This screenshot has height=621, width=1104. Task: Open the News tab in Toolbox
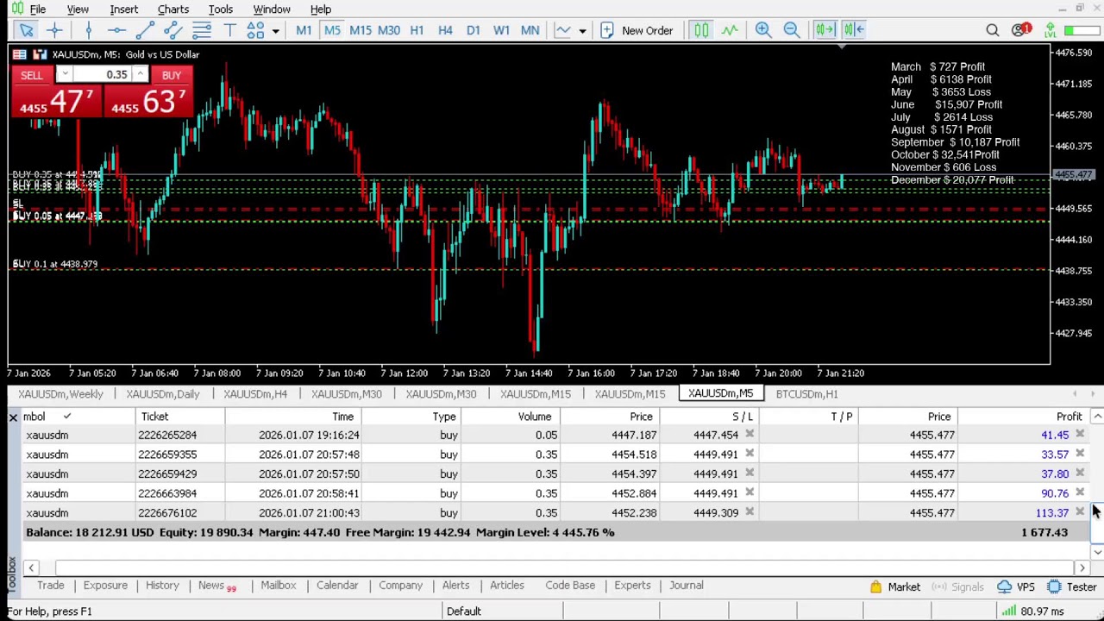(216, 586)
